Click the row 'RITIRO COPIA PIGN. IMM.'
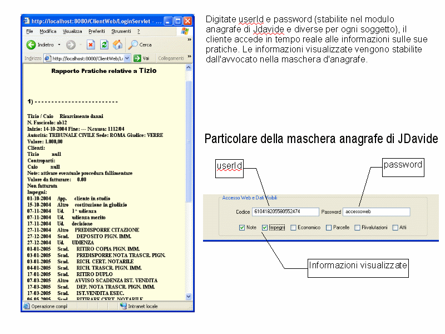Screen dimensions: 445x334 [x=83, y=249]
